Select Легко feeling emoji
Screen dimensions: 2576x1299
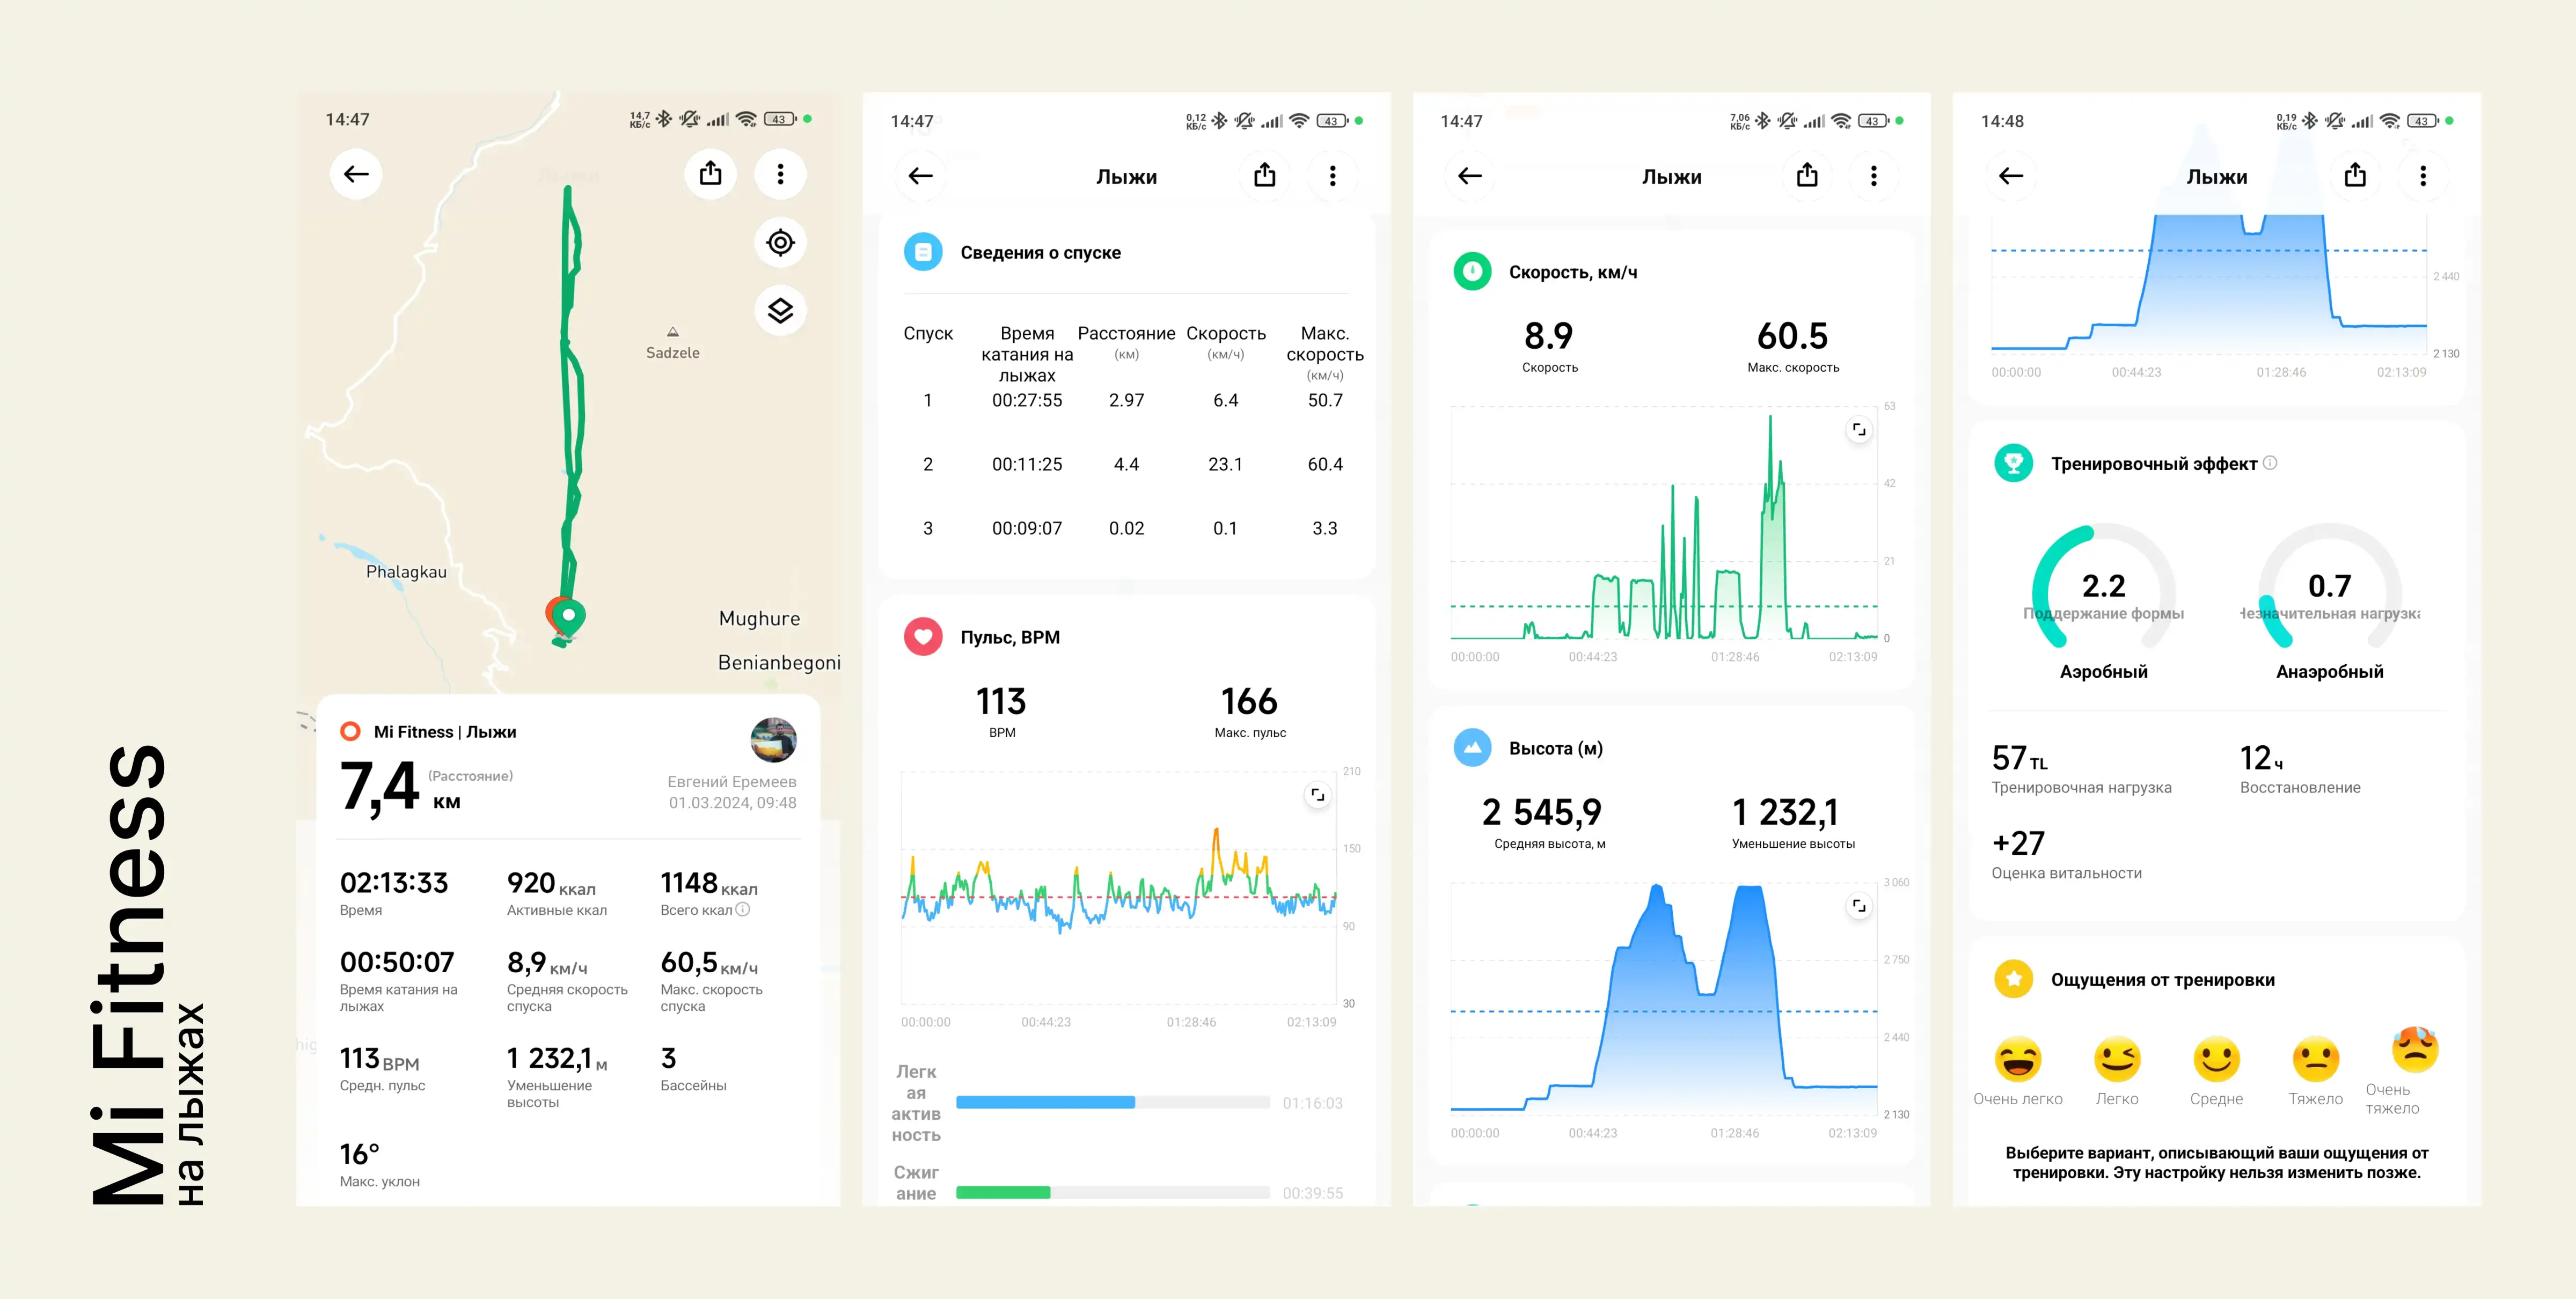coord(2117,1059)
